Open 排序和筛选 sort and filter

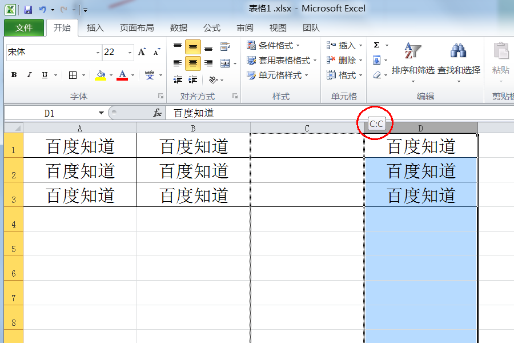413,62
